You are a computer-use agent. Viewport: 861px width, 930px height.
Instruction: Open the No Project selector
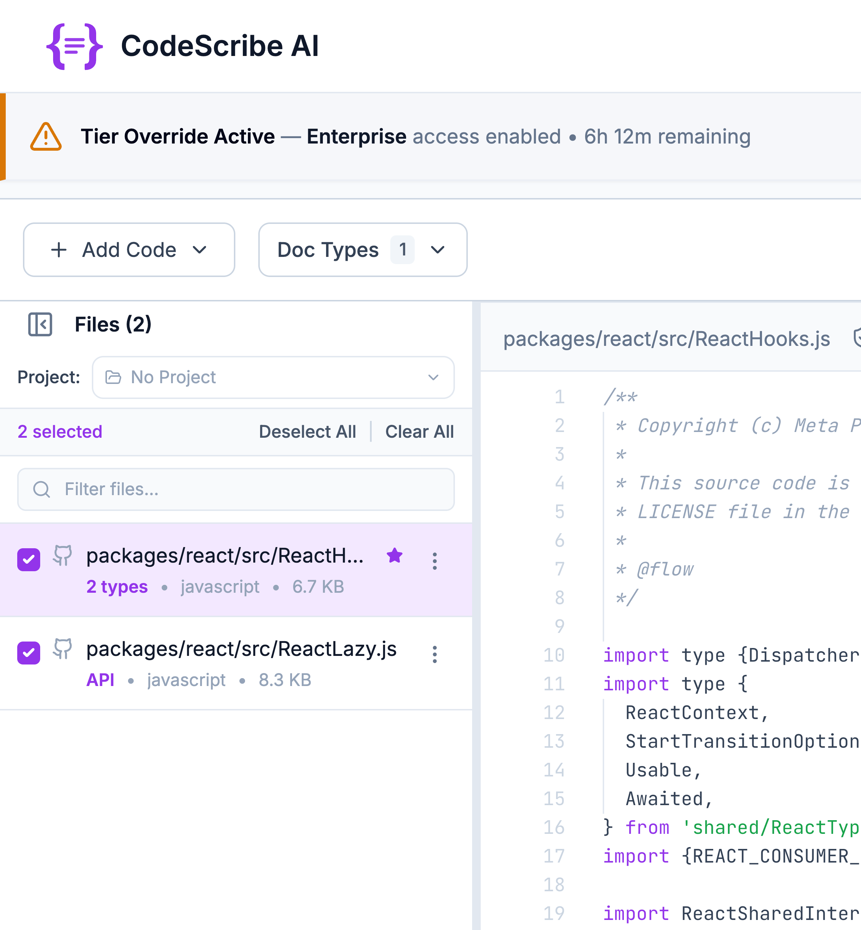(x=273, y=377)
